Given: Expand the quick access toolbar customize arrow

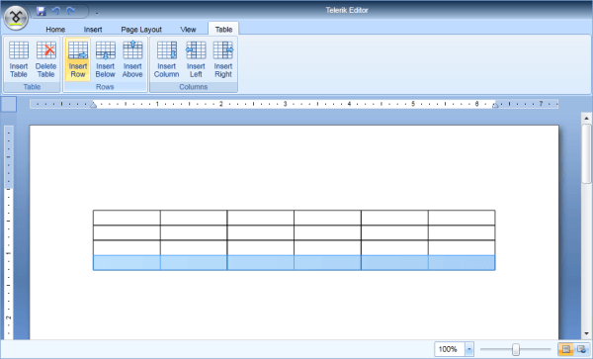Looking at the screenshot, I should [97, 13].
